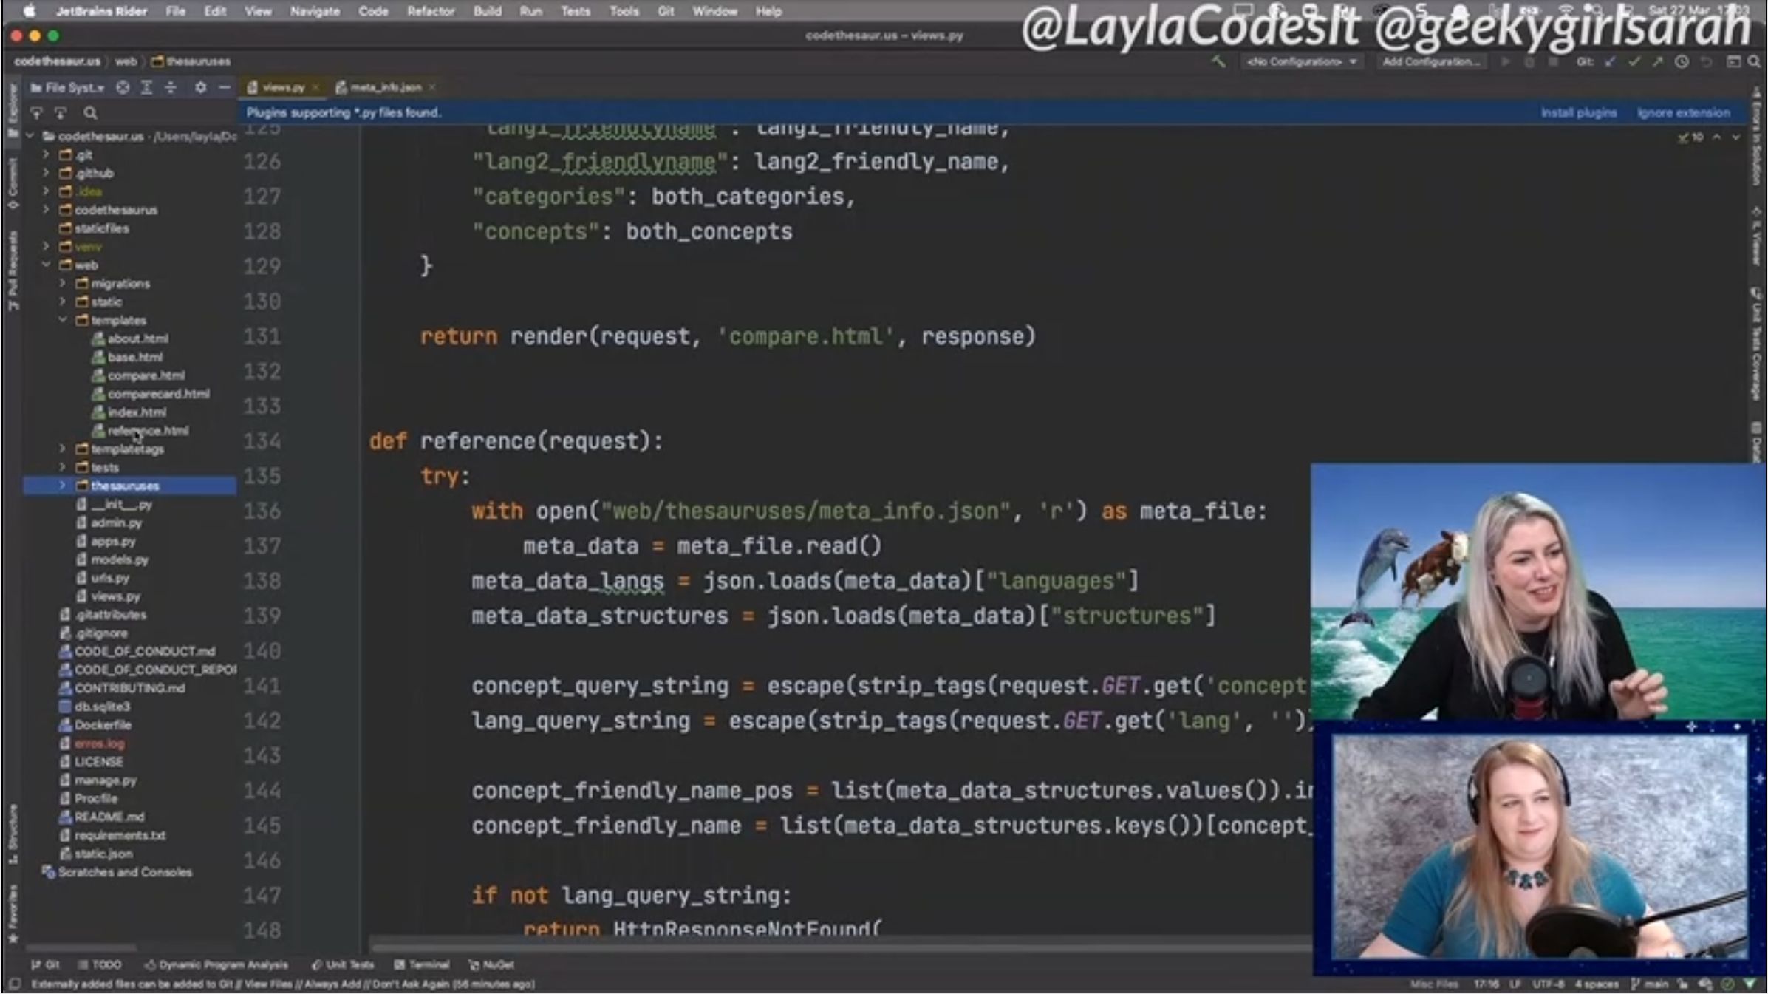Image resolution: width=1768 pixels, height=994 pixels.
Task: Collapse the templates folder
Action: pos(63,320)
